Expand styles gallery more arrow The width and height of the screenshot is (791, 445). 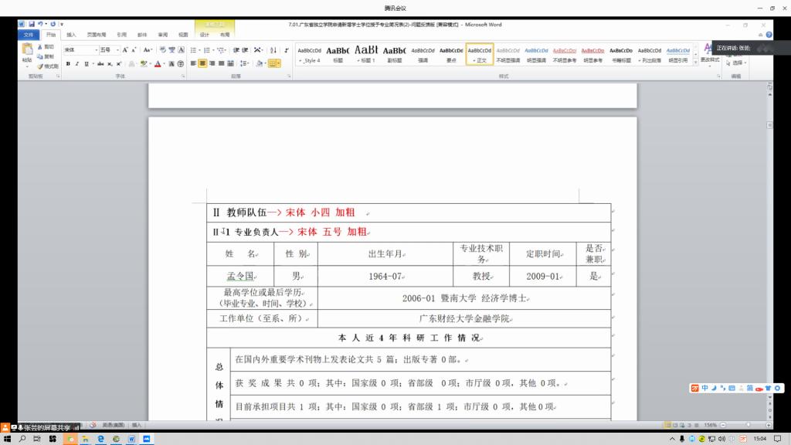[696, 62]
